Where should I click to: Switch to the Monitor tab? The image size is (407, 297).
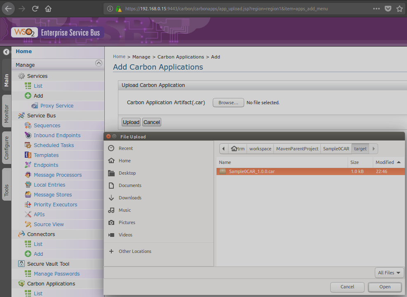click(6, 114)
